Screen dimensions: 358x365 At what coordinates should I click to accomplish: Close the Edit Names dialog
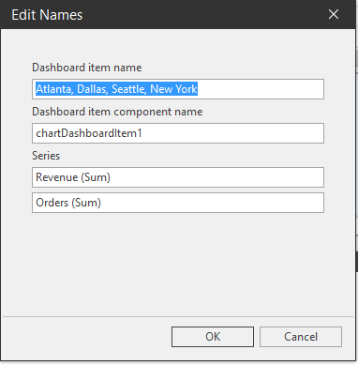coord(334,14)
